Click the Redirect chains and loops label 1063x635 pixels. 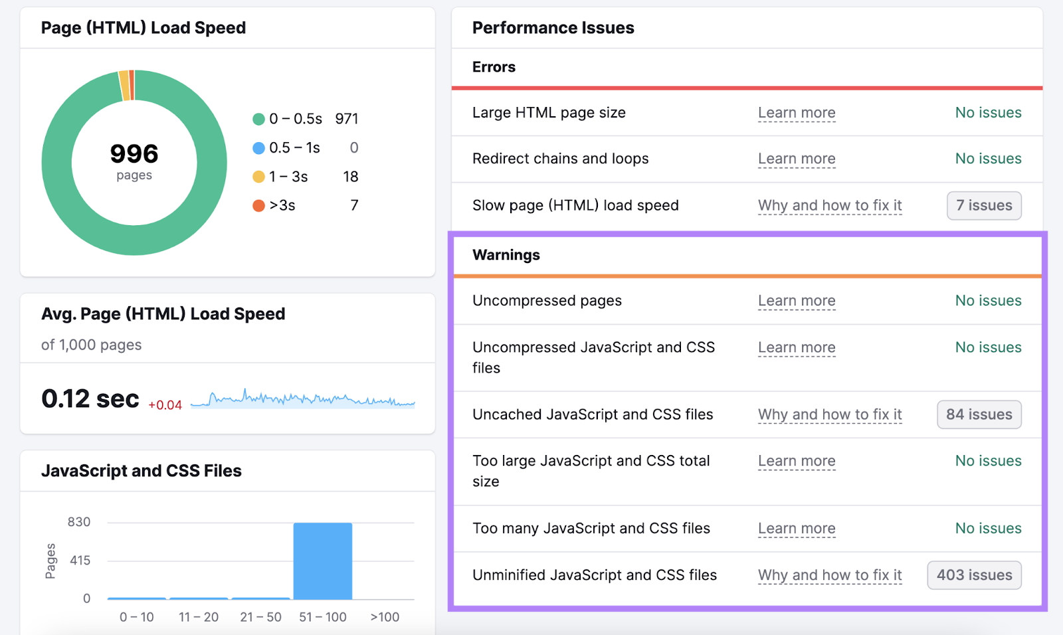[561, 159]
